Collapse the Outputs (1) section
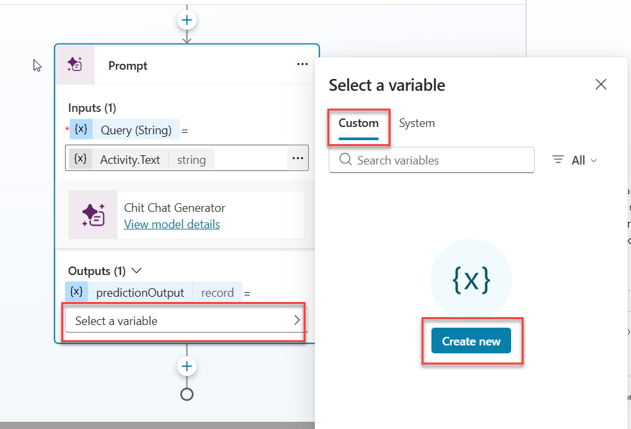The height and width of the screenshot is (429, 631). coord(136,270)
